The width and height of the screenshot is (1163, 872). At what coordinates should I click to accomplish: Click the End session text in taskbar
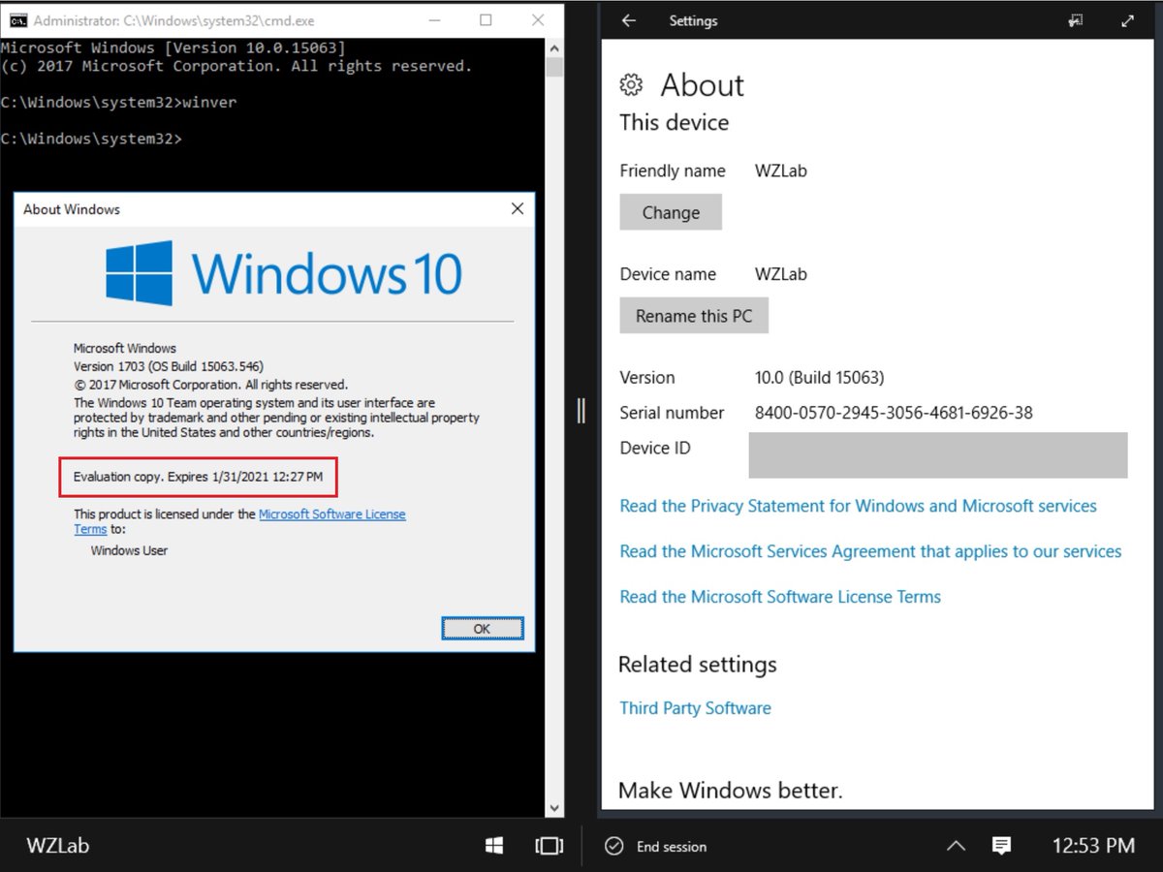(672, 847)
